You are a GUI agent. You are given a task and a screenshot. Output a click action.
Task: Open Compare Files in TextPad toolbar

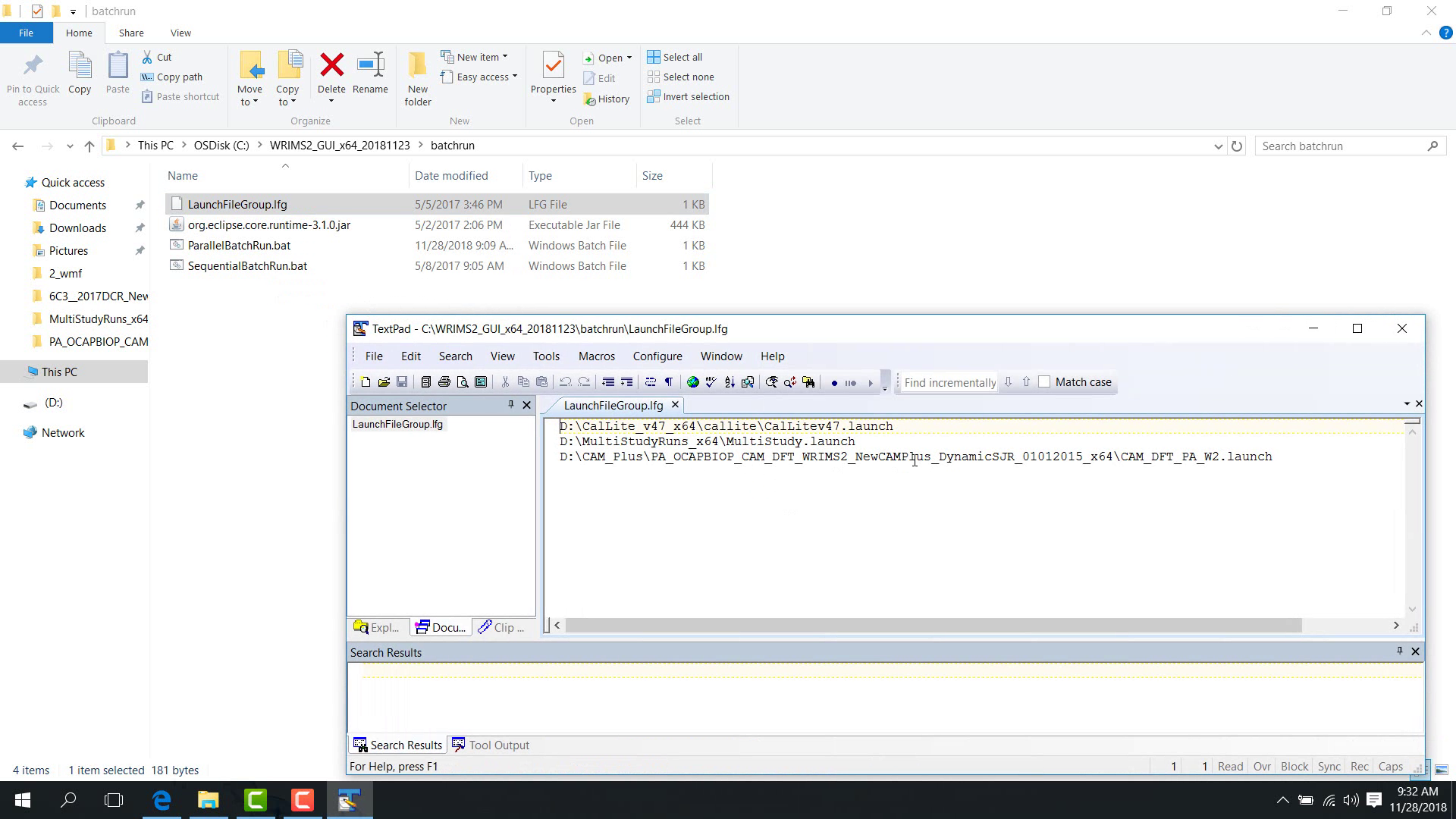[748, 382]
